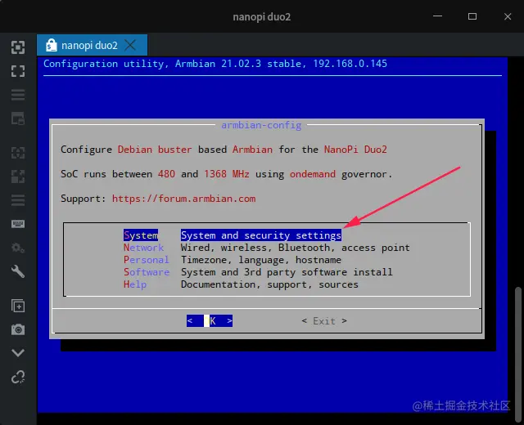
Task: Take a screenshot with the camera icon
Action: point(18,329)
